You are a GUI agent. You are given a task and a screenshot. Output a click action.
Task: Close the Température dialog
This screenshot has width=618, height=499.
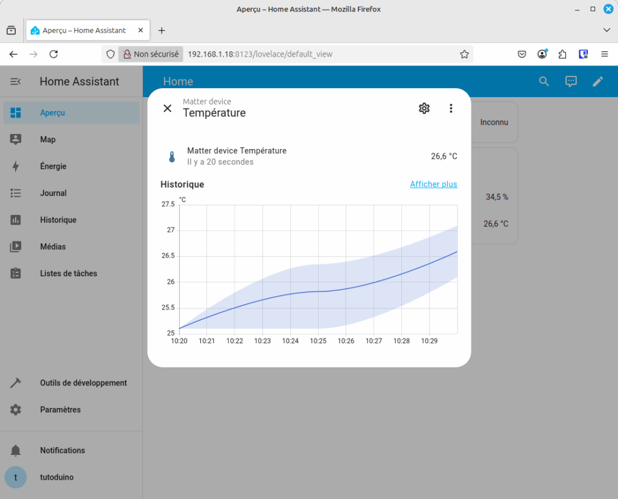tap(168, 108)
